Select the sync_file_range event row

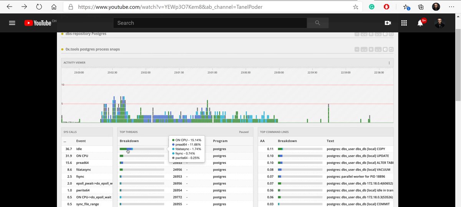[x=87, y=204]
